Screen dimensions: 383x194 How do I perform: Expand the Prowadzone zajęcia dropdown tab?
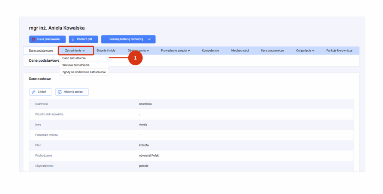(x=175, y=50)
